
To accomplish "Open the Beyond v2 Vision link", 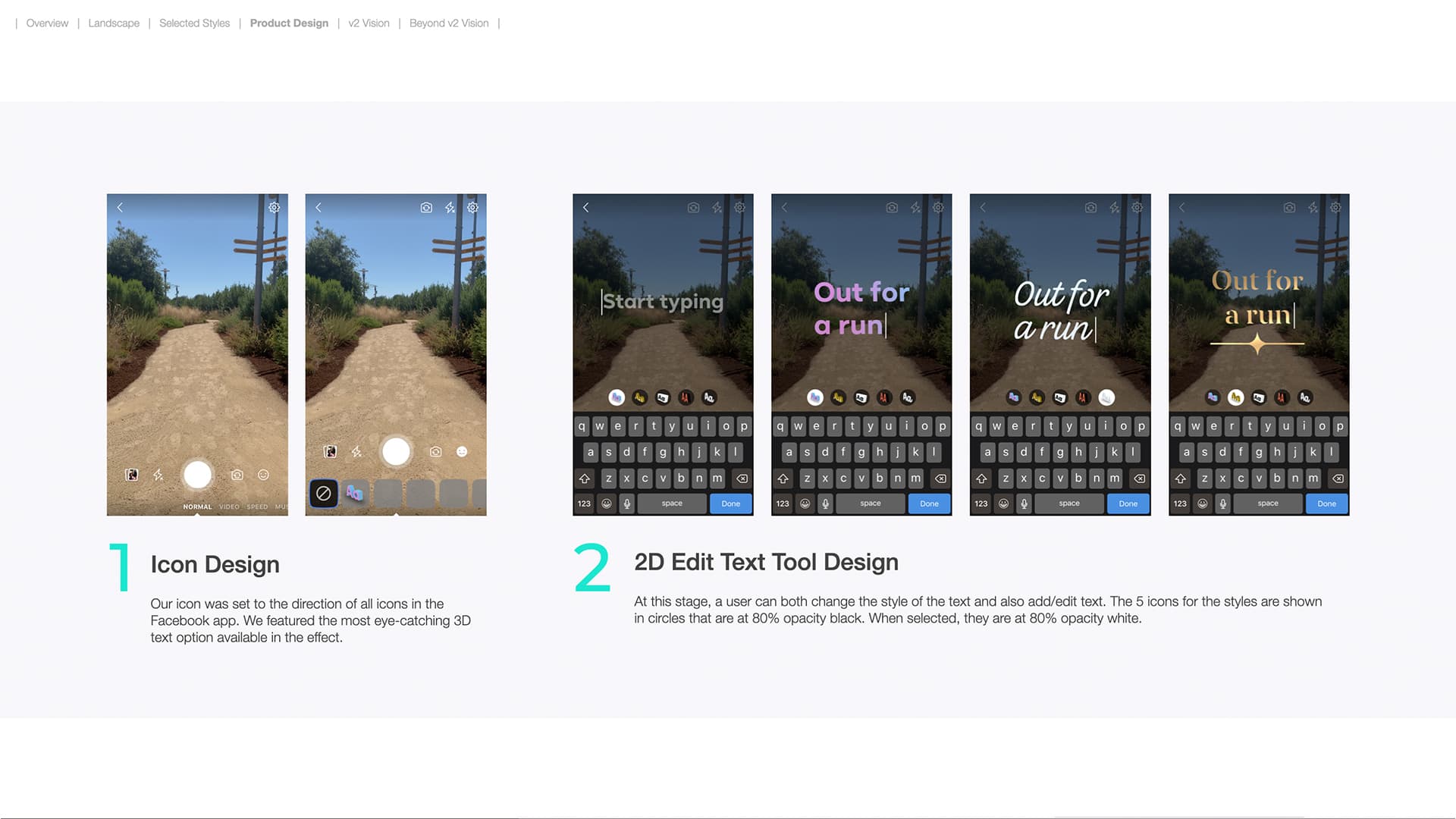I will tap(449, 24).
